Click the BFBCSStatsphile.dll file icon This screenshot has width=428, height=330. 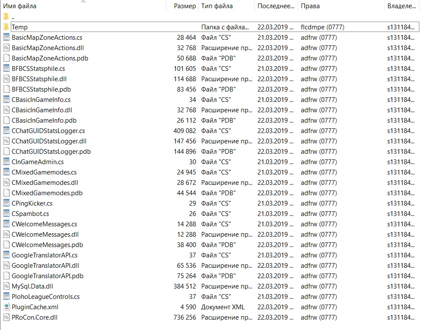6,79
